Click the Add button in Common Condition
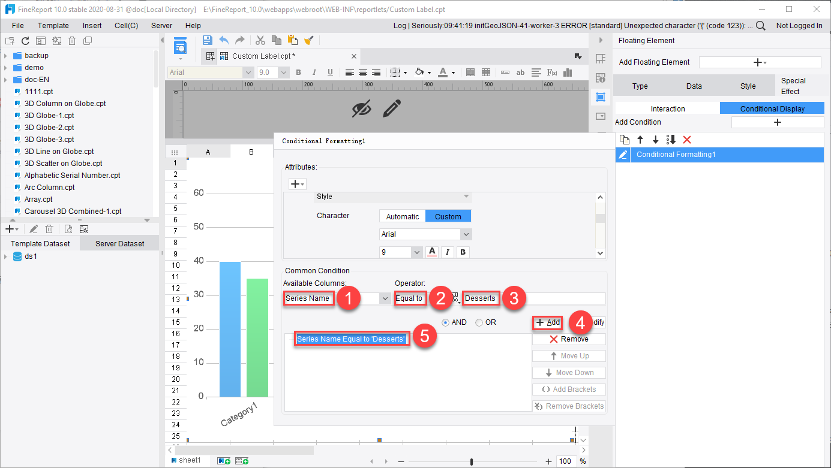Screen dimensions: 831x468 (547, 322)
